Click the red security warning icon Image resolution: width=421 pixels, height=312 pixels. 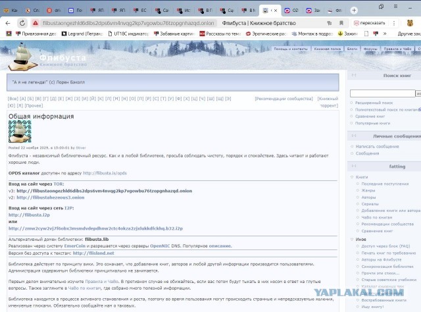click(36, 23)
